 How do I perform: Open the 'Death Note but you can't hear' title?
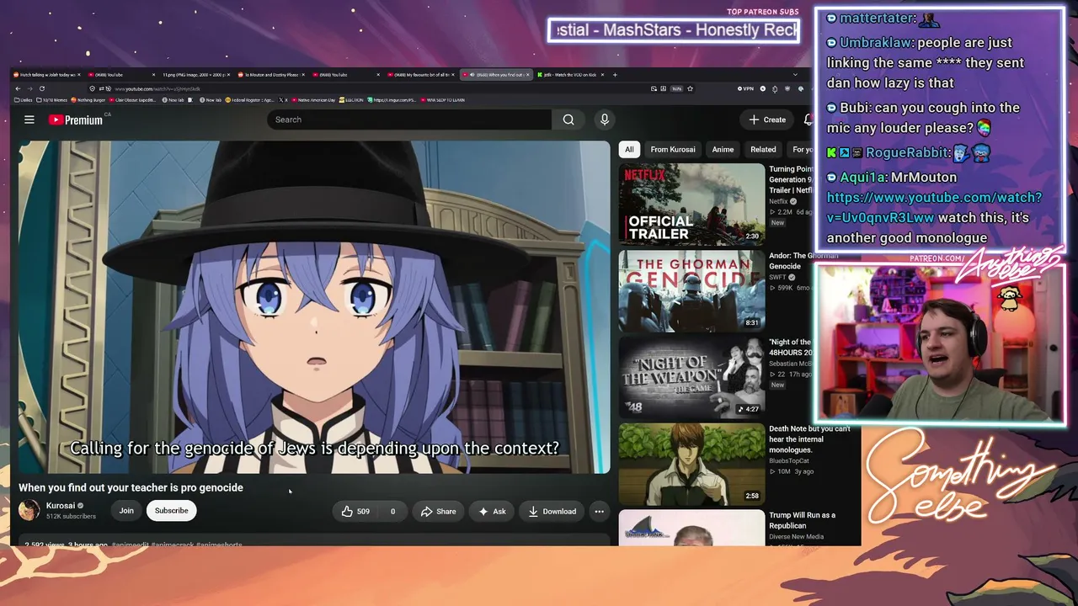809,439
